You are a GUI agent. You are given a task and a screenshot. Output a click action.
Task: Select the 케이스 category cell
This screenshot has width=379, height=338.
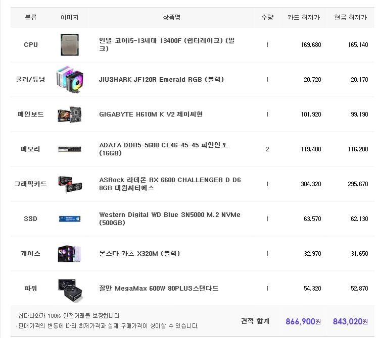pos(30,253)
